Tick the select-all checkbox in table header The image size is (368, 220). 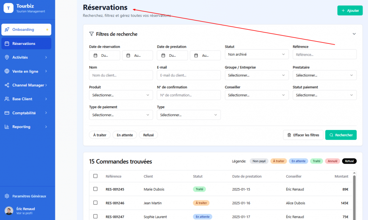point(95,176)
